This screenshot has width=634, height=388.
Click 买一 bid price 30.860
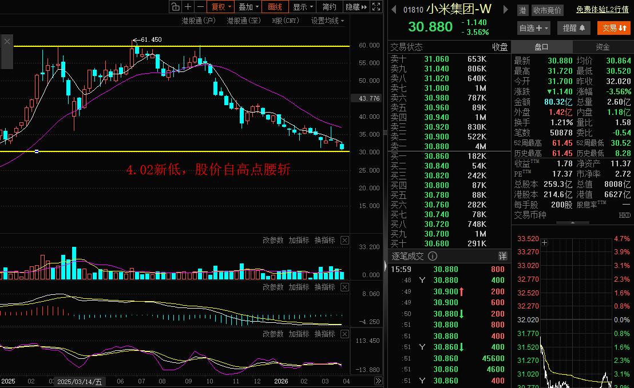coord(436,156)
